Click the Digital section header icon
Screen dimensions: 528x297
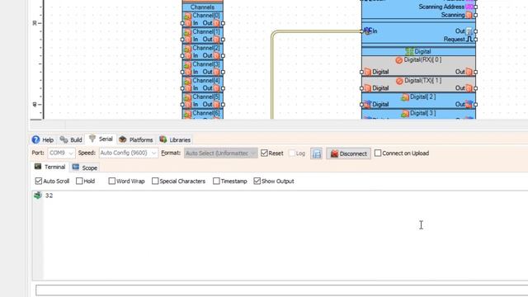(409, 51)
